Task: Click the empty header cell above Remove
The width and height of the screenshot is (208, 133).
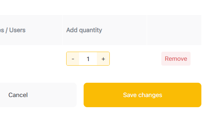Action: [x=174, y=30]
